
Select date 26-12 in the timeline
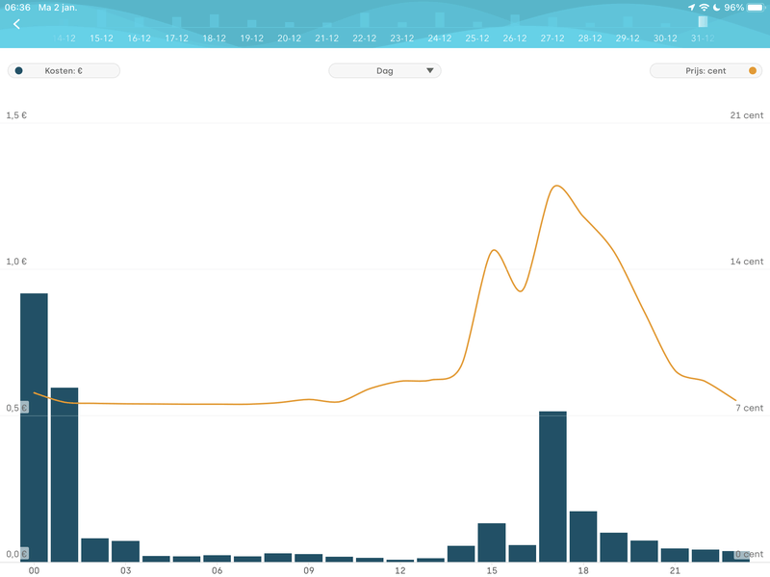tap(515, 38)
